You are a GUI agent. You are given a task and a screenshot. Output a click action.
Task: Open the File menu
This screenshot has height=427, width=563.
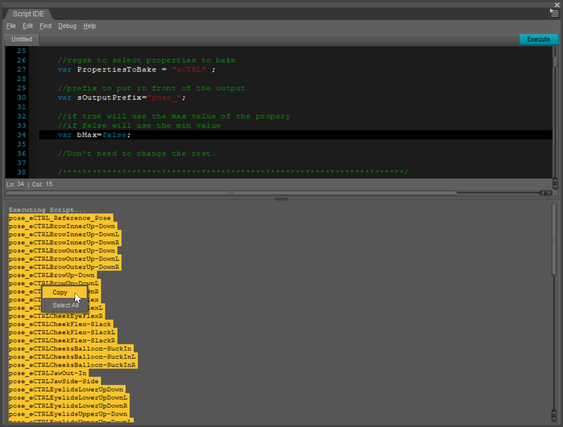pos(11,26)
